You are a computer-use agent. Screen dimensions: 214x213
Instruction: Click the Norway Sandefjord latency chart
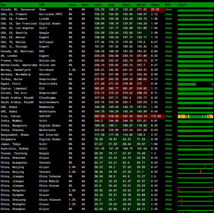coord(195,70)
